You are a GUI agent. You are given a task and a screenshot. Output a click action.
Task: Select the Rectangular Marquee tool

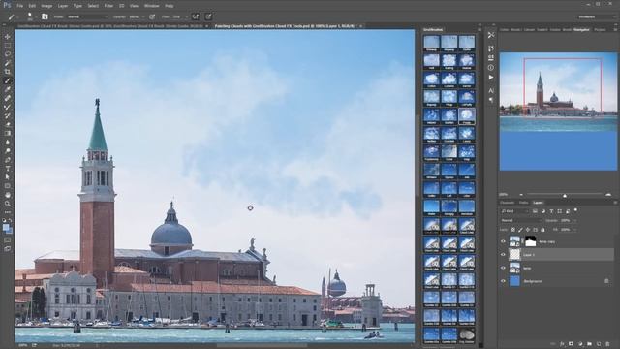[8, 46]
